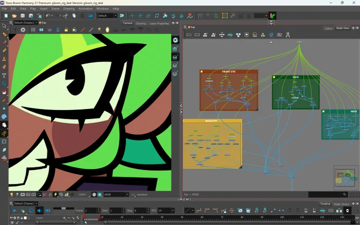
Task: Select the Paint bucket tool in the left toolbar
Action: click(x=4, y=92)
